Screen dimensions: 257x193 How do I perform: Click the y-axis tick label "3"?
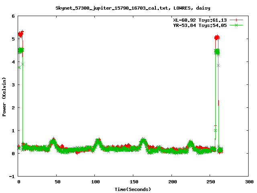[x=13, y=85]
